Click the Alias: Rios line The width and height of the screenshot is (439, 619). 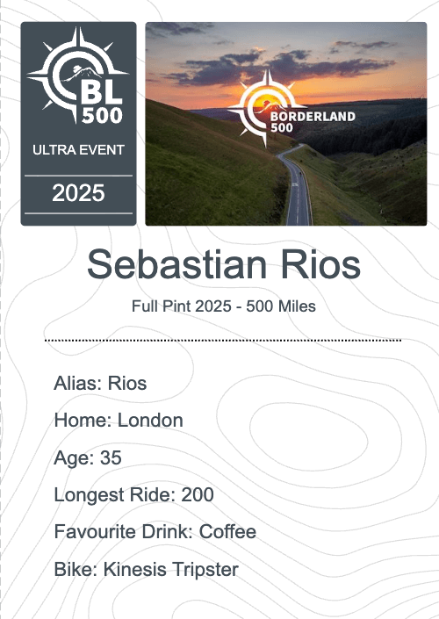100,384
